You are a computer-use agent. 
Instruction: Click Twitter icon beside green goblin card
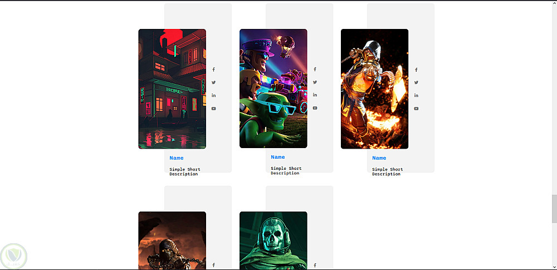coord(315,82)
